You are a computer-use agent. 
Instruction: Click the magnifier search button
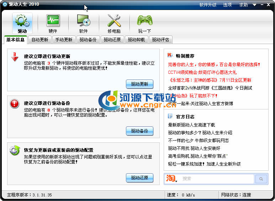pyautogui.click(x=261, y=179)
